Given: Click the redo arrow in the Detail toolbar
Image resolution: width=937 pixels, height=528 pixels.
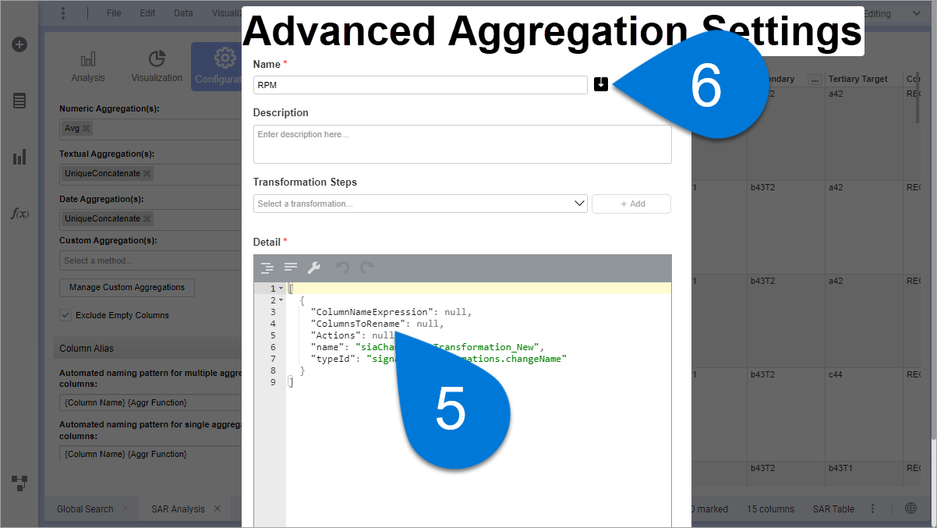Looking at the screenshot, I should [366, 268].
